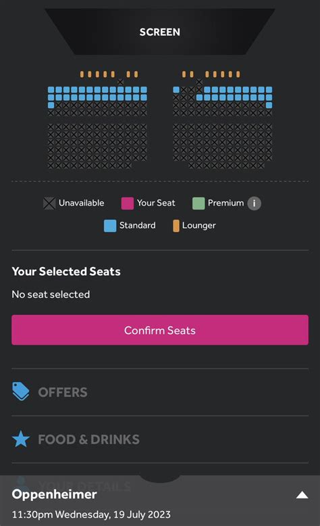
Task: Tap the blue OFFERS tag icon
Action: click(x=21, y=391)
